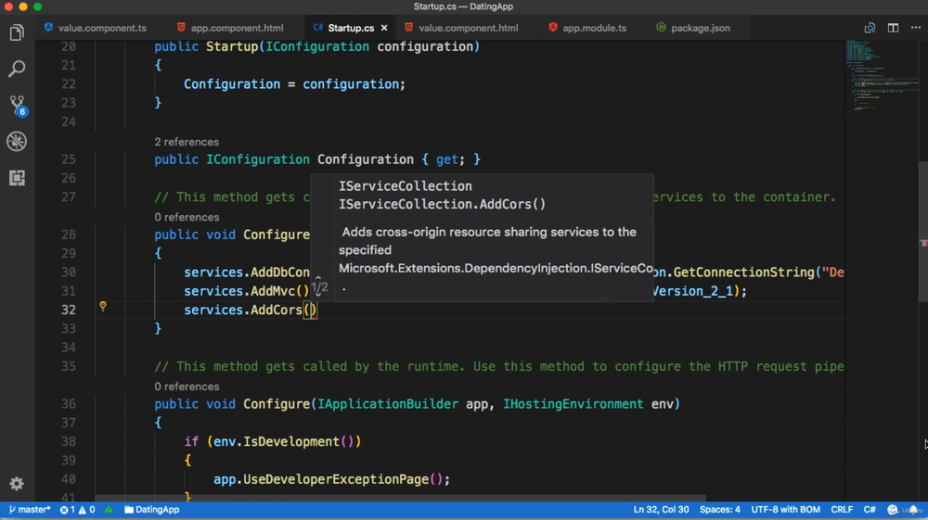
Task: Click the minimap code overview
Action: (x=882, y=77)
